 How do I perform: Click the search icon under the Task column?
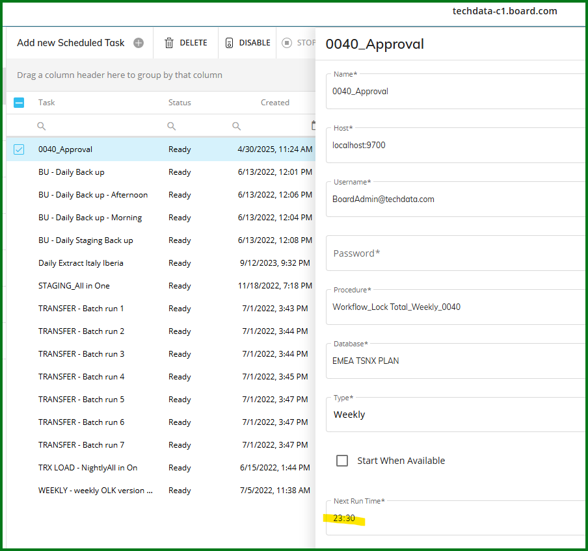coord(41,126)
